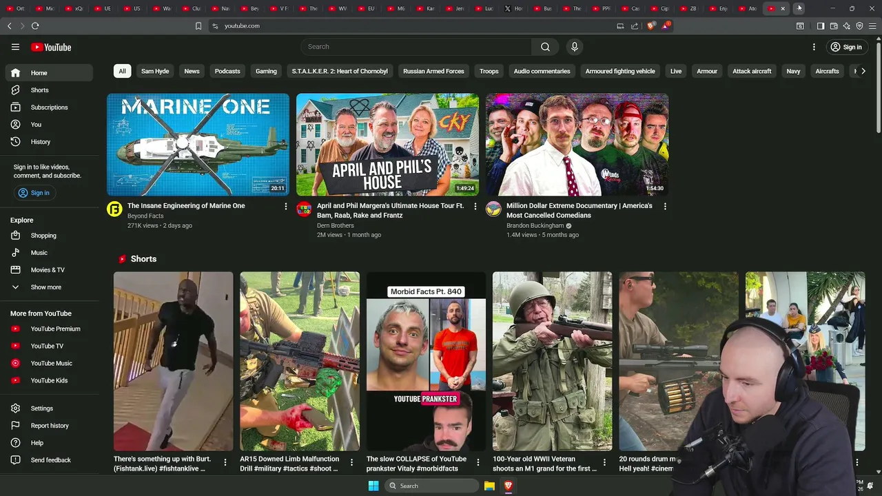This screenshot has width=882, height=496.
Task: Open YouTube Kids link
Action: (49, 380)
